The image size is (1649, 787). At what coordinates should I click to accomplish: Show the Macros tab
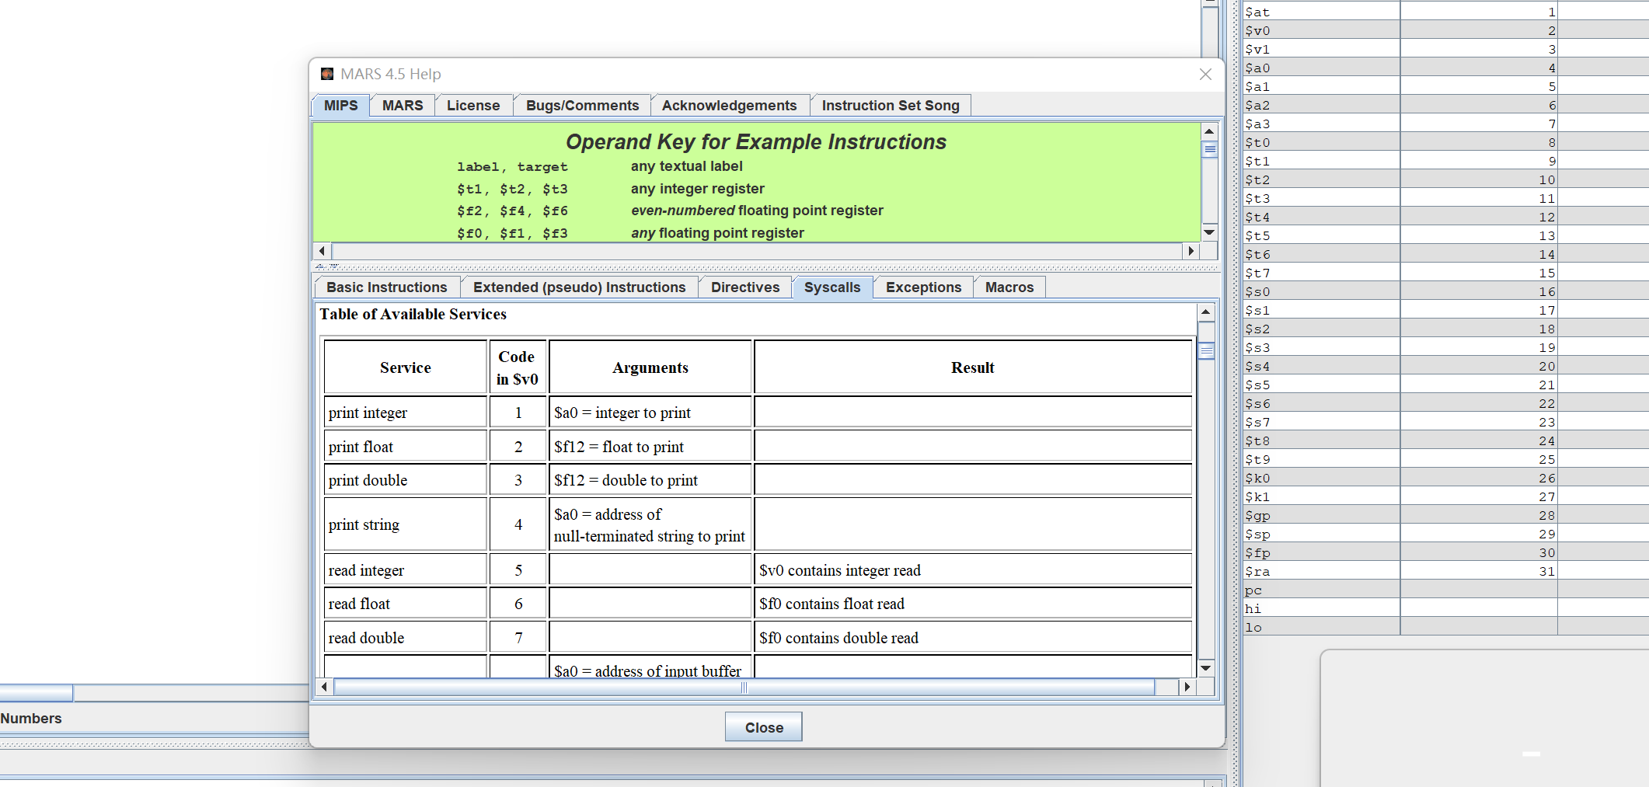tap(1009, 287)
